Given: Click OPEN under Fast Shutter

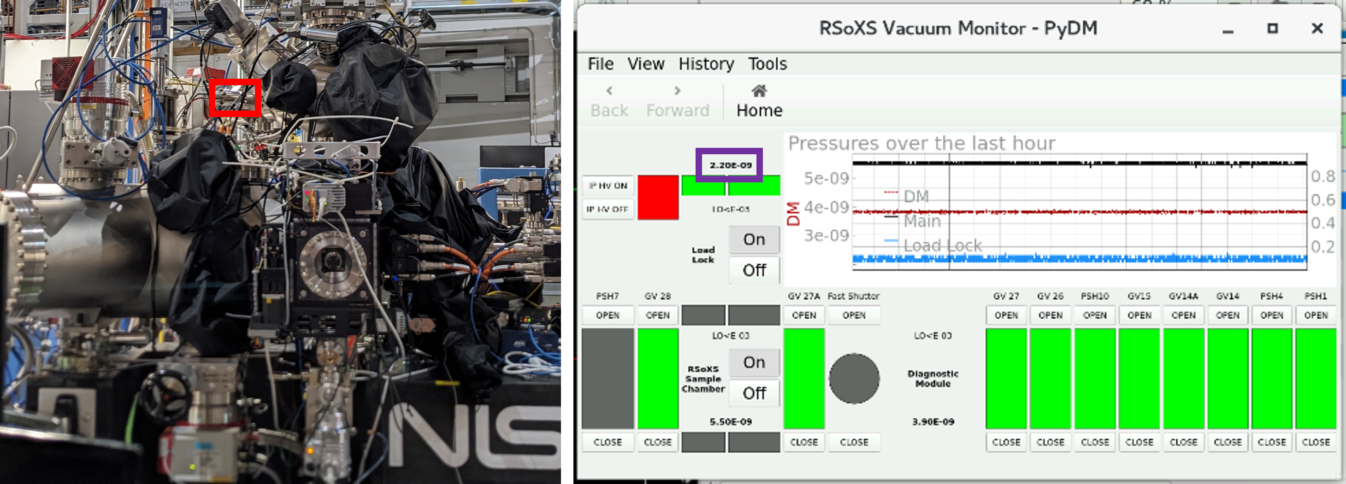Looking at the screenshot, I should 854,315.
